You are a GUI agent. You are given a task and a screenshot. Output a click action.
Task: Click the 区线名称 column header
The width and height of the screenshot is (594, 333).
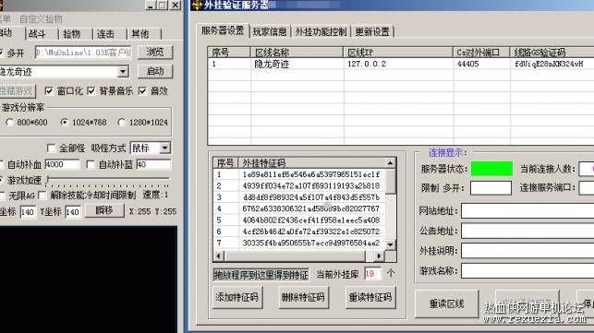click(297, 53)
